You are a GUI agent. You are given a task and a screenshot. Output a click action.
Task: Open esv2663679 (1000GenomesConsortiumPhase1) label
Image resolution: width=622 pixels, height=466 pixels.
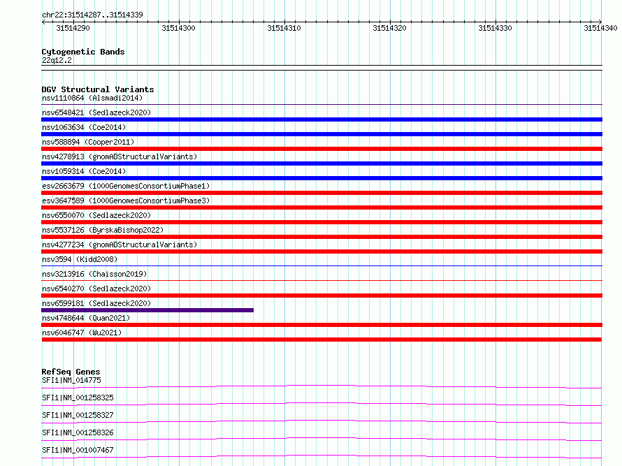click(x=126, y=186)
